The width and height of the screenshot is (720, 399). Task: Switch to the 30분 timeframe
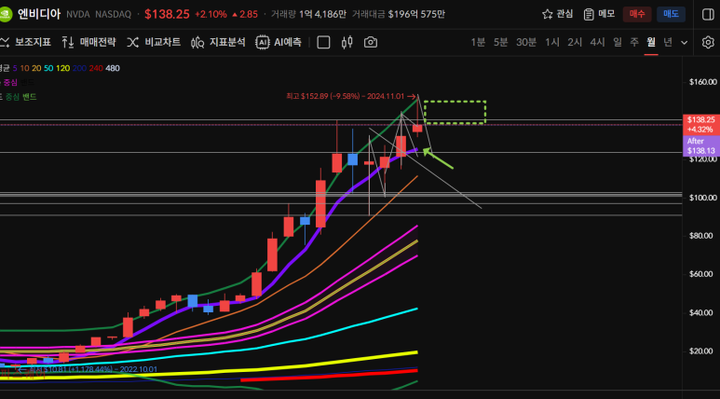[x=526, y=43]
